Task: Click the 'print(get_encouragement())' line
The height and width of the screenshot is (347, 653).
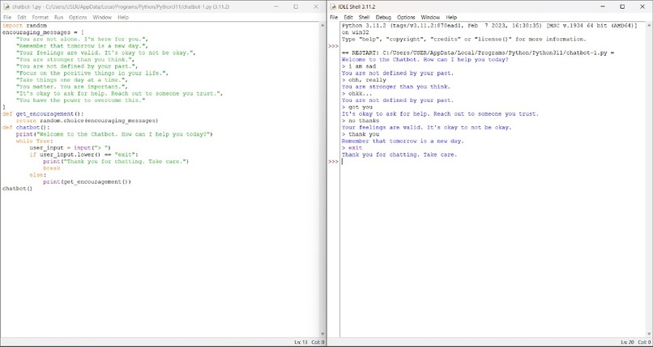Action: 87,182
